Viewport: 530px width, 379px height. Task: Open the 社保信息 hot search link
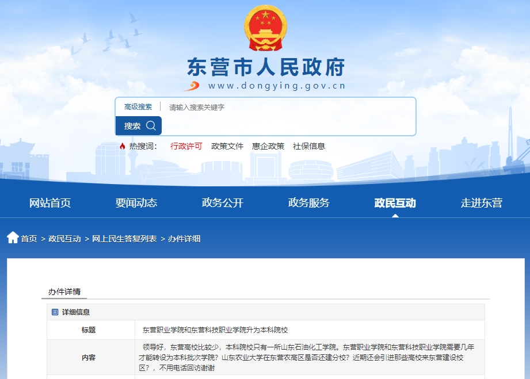pos(311,146)
